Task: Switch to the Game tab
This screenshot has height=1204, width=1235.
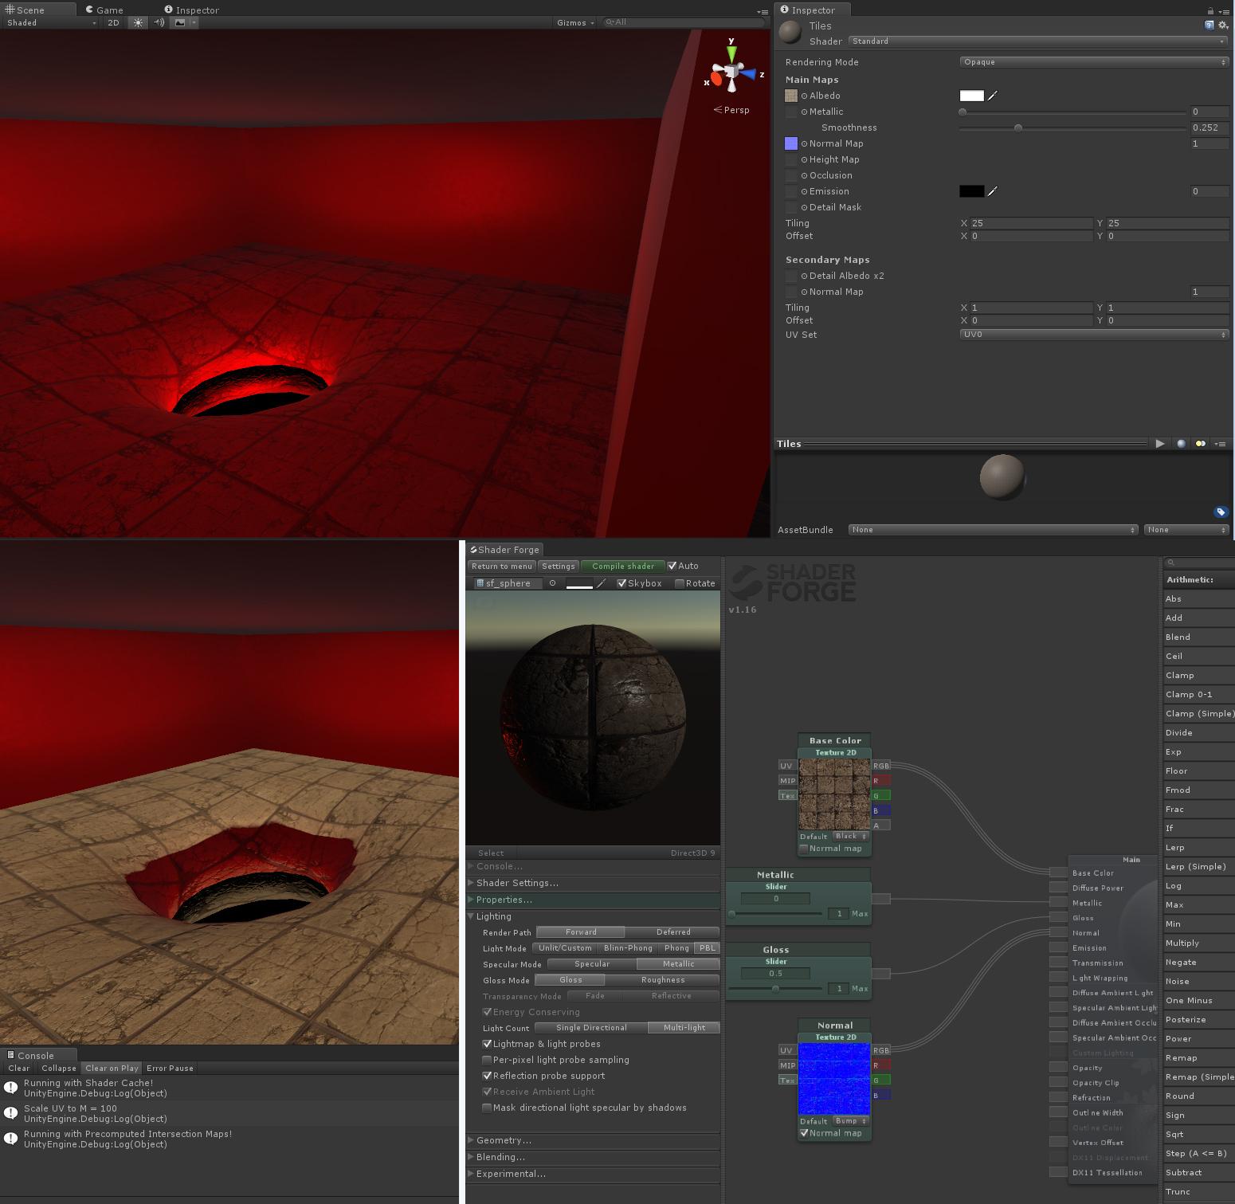Action: 104,10
